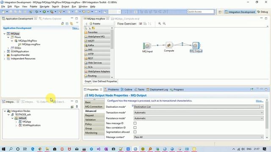
Task: Open Windows Search from the taskbar
Action: coord(11,149)
